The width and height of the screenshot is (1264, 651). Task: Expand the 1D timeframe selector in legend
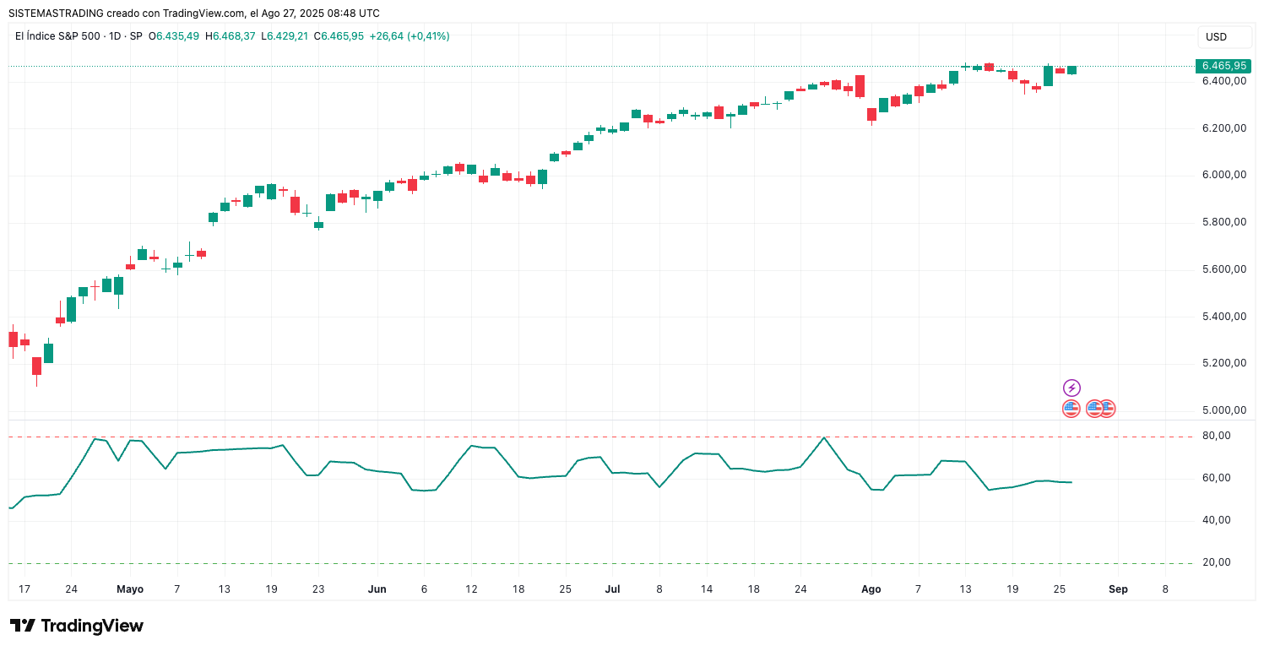[115, 35]
